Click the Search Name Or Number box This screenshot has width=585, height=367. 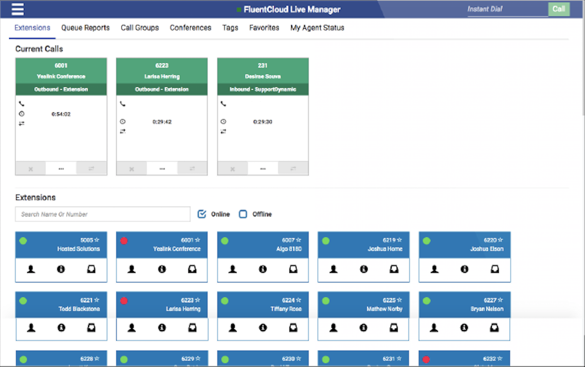tap(103, 214)
